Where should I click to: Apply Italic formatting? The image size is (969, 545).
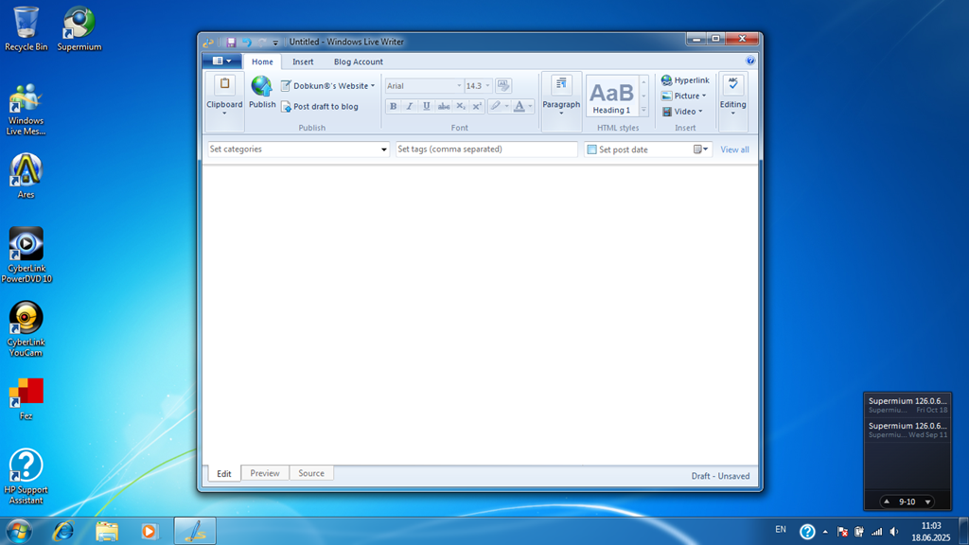tap(409, 106)
